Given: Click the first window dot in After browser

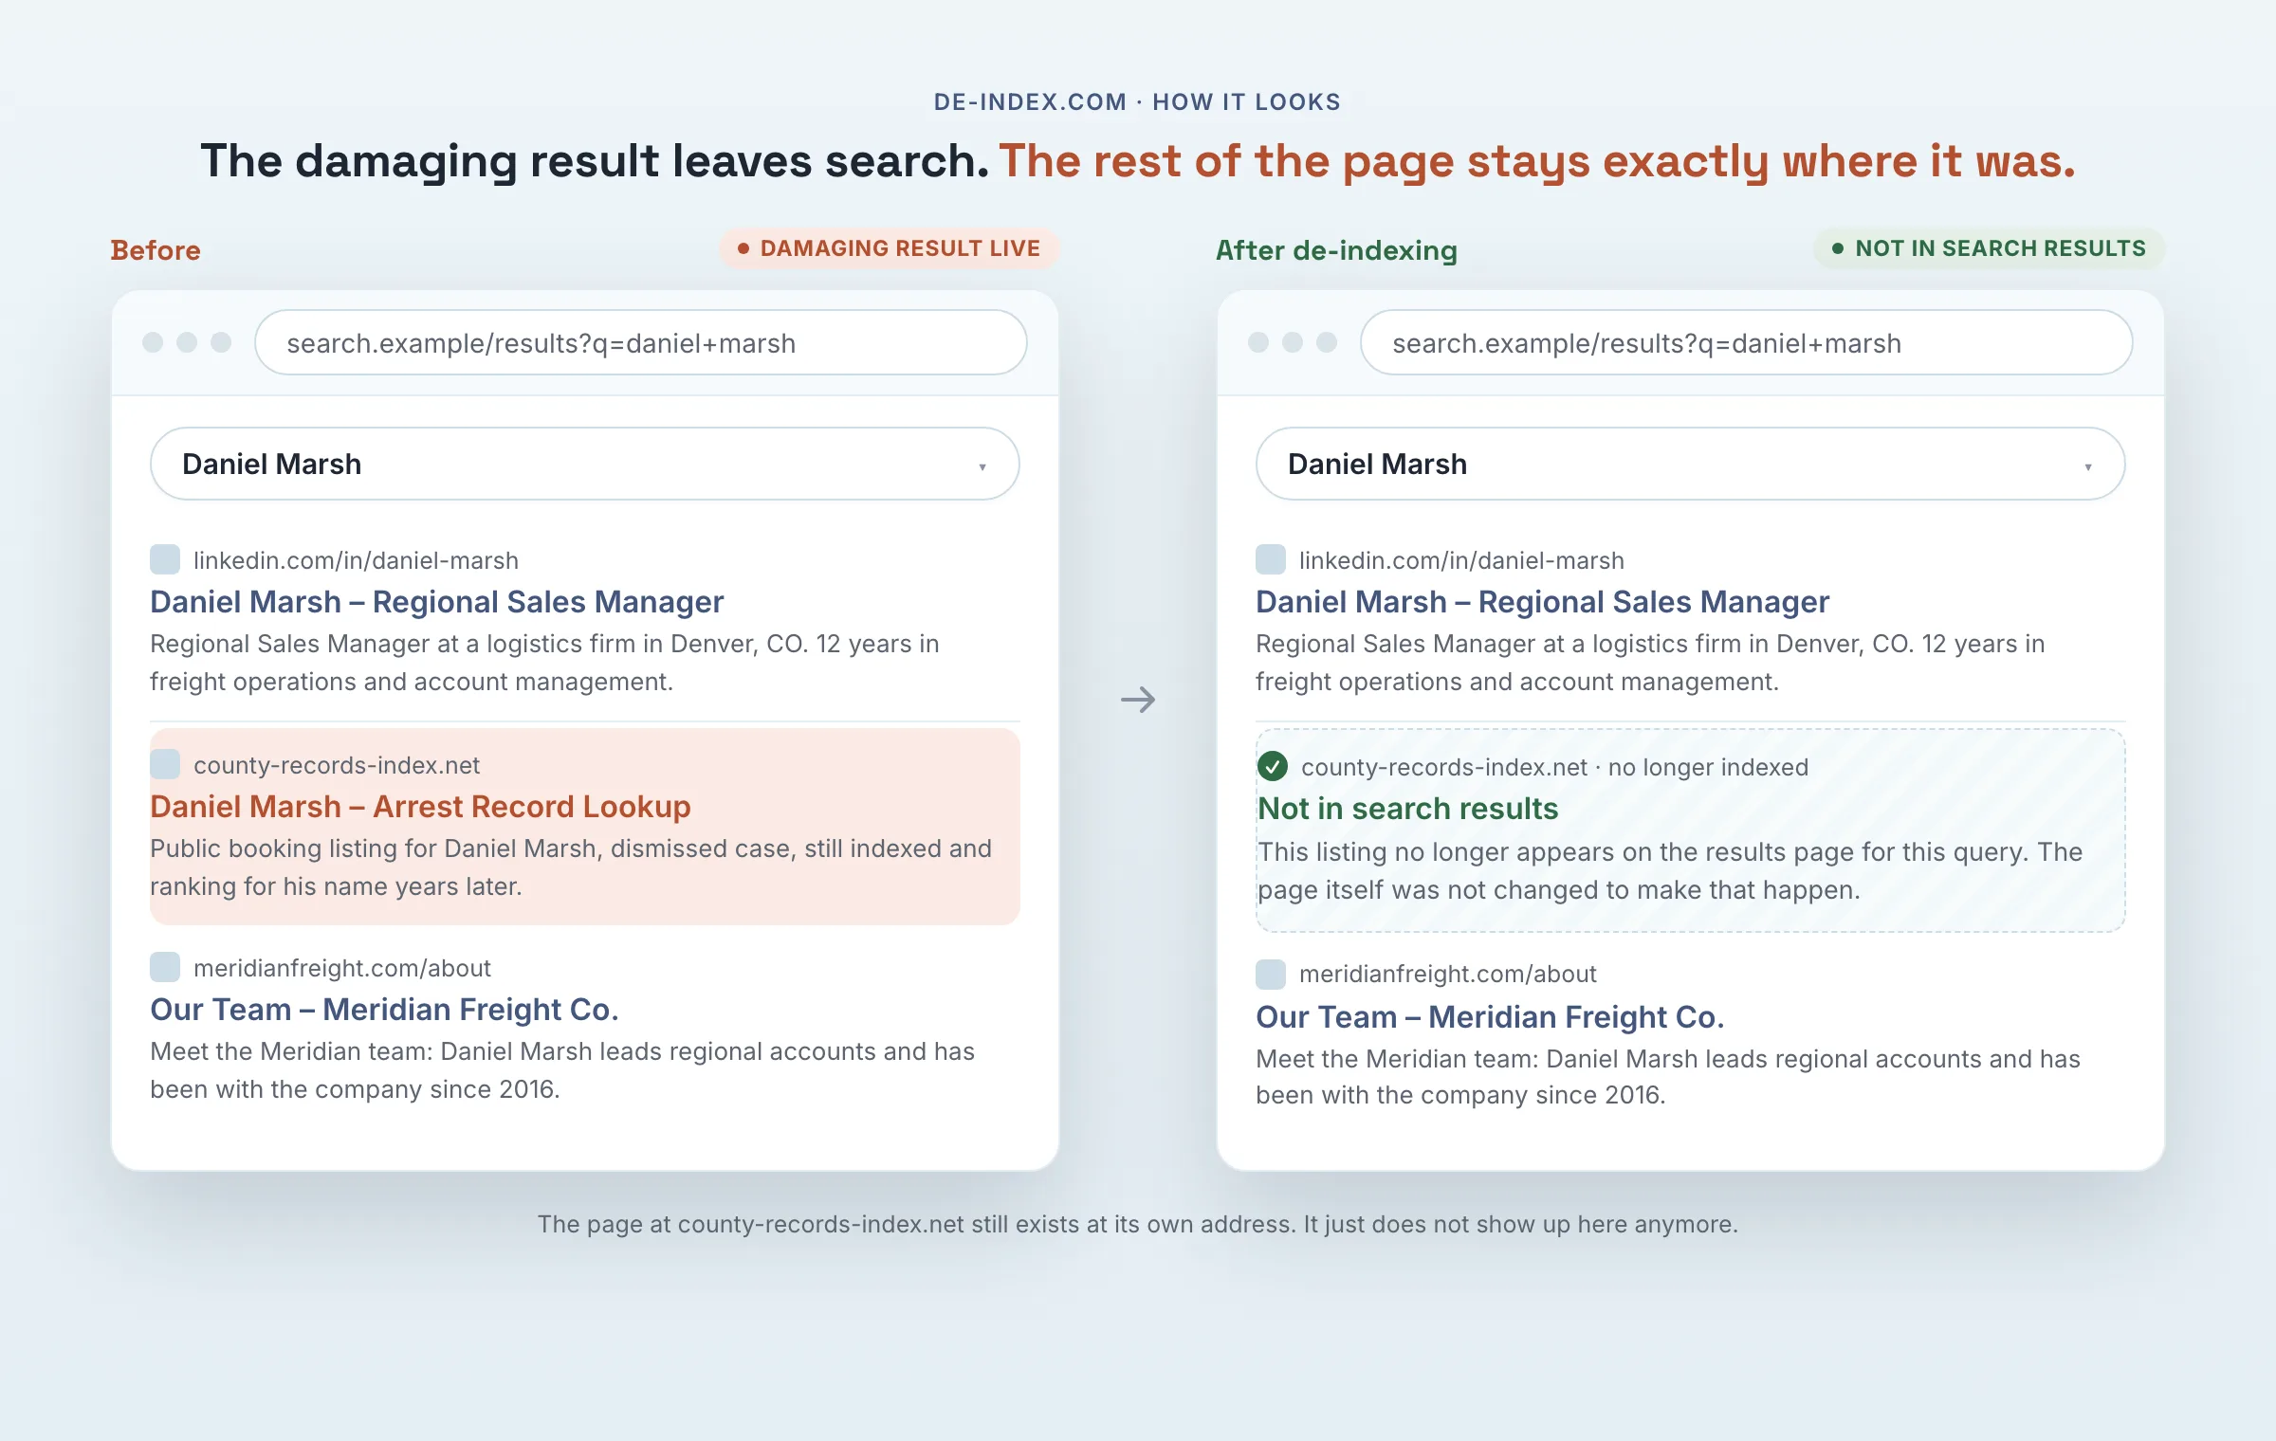Looking at the screenshot, I should pos(1258,342).
